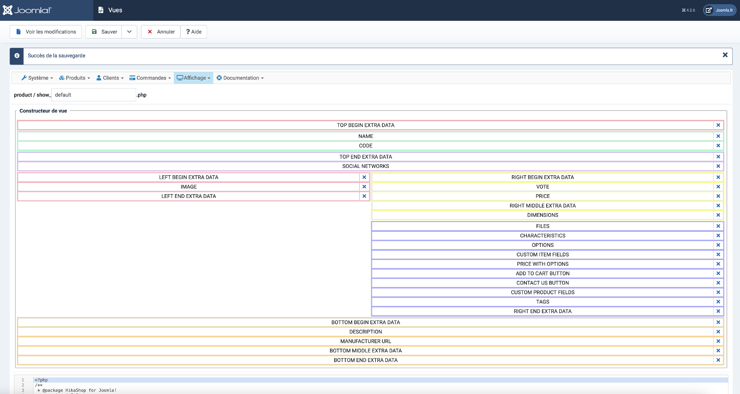Screen dimensions: 740x394
Task: Cancel editing with Annuler button
Action: 161,32
